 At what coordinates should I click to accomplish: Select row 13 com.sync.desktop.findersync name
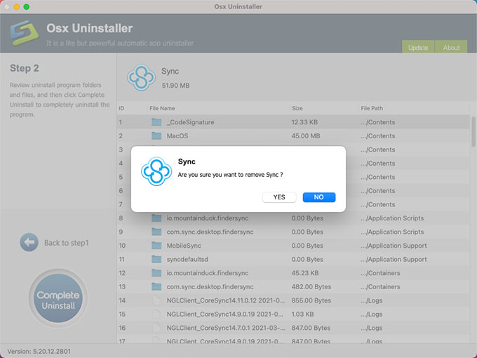pos(210,286)
